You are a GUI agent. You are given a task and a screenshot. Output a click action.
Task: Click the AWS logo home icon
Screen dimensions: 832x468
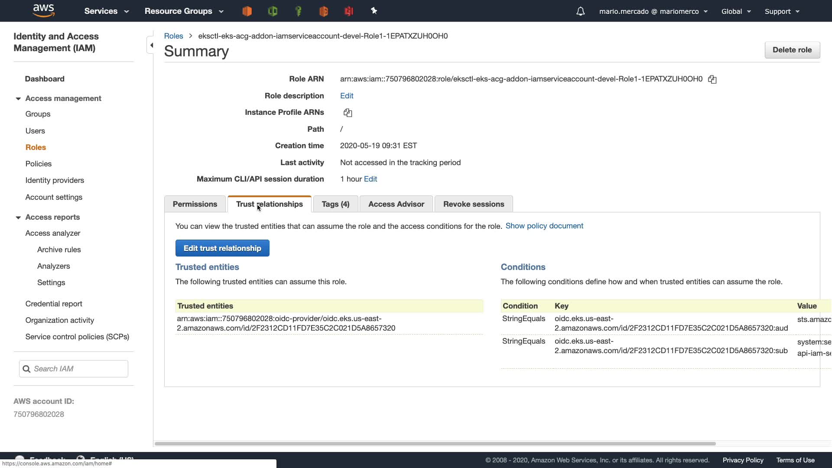click(x=43, y=10)
